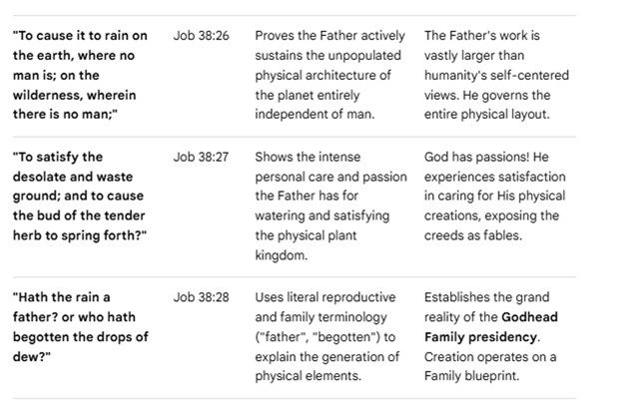This screenshot has height=404, width=623.
Task: Click the "God has passions!" cell
Action: tap(494, 197)
